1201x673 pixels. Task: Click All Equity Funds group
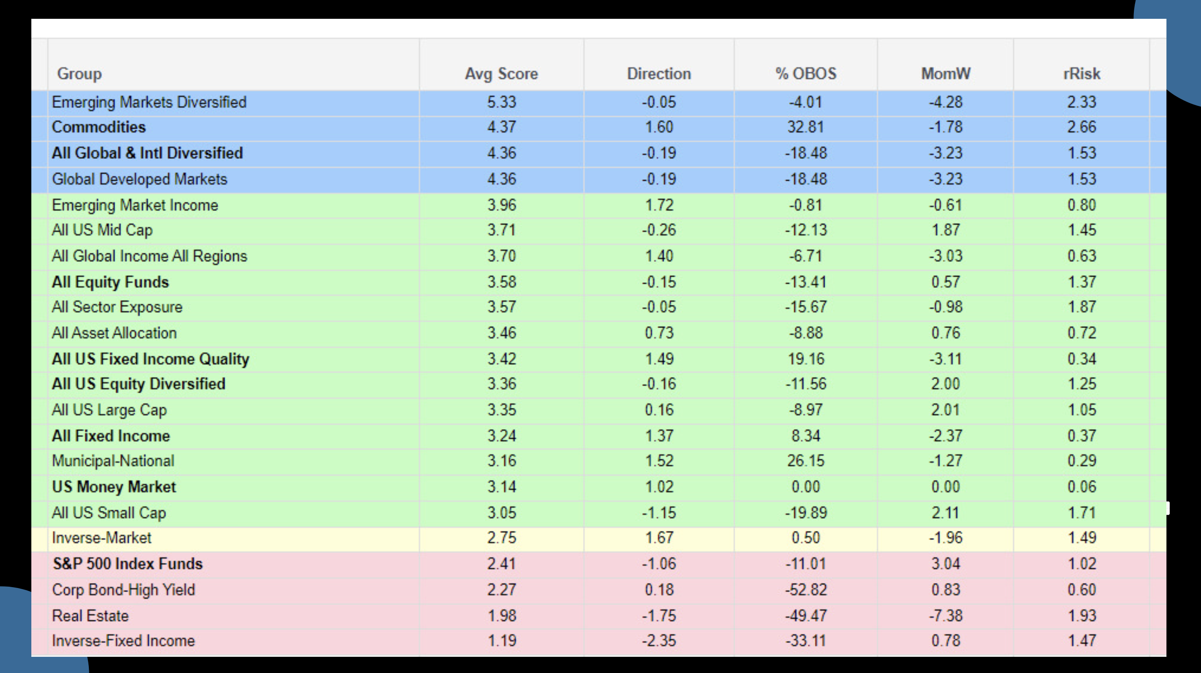(x=110, y=282)
